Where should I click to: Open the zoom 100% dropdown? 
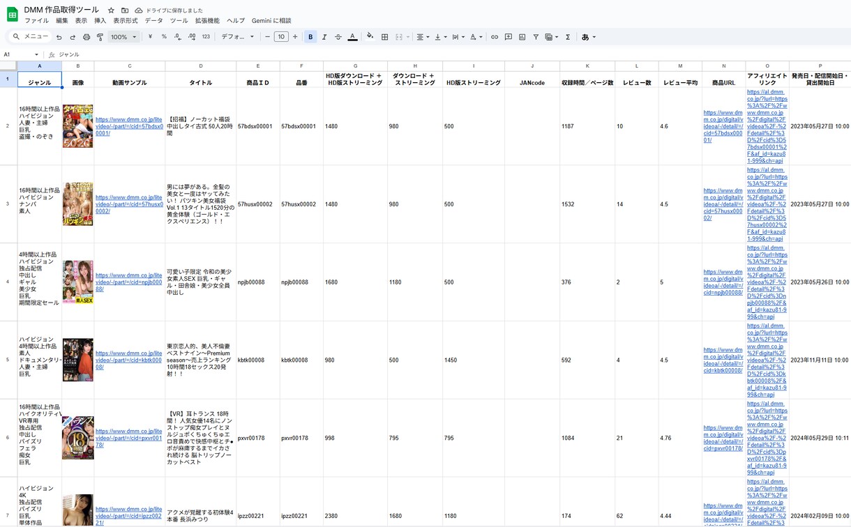click(124, 37)
